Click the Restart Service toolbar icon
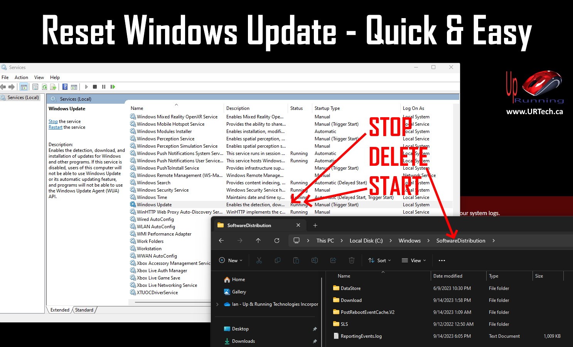This screenshot has height=347, width=573. click(x=113, y=87)
